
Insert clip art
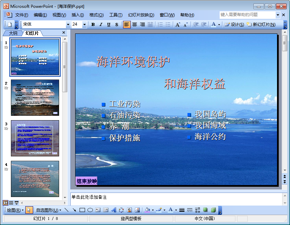tap(129, 210)
